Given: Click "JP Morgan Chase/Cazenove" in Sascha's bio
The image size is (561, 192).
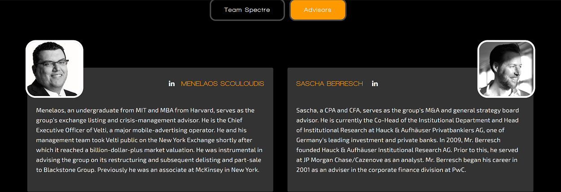Looking at the screenshot, I should (x=343, y=160).
